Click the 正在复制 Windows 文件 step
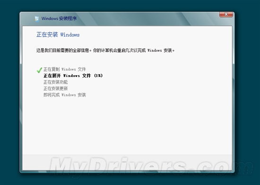 (x=65, y=69)
